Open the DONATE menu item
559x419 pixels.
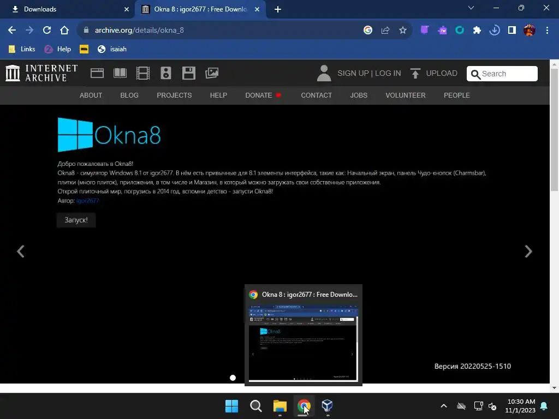pos(263,95)
